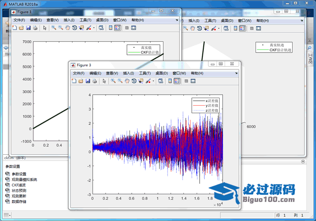Dock Figure 2 using the menu bar arrow
Image resolution: width=316 pixels, height=221 pixels.
tap(302, 20)
